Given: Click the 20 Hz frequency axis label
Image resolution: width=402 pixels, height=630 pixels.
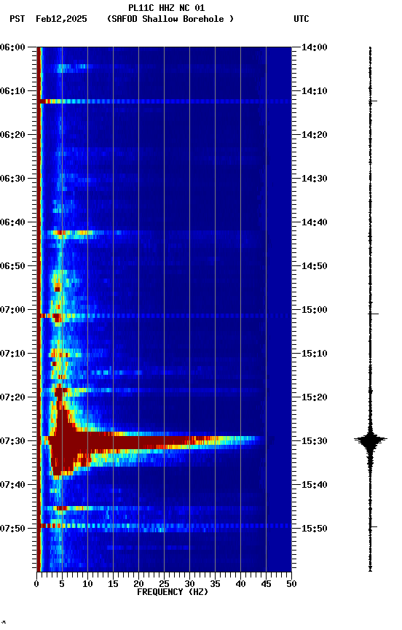Looking at the screenshot, I should click(x=138, y=584).
